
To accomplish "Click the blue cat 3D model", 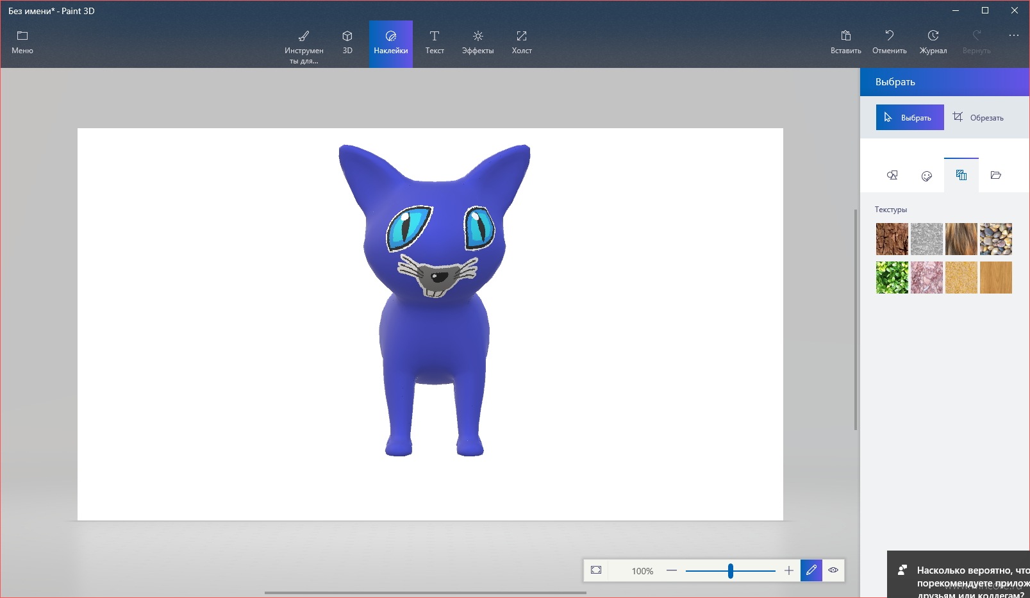I will [x=435, y=301].
